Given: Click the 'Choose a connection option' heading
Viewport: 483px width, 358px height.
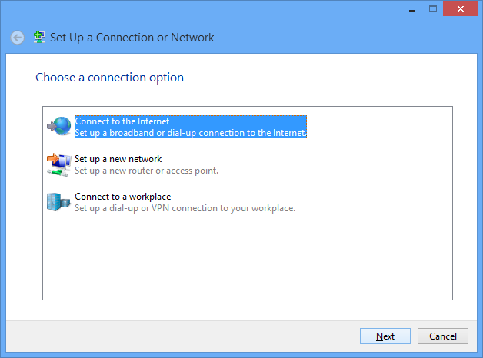Looking at the screenshot, I should (x=109, y=78).
